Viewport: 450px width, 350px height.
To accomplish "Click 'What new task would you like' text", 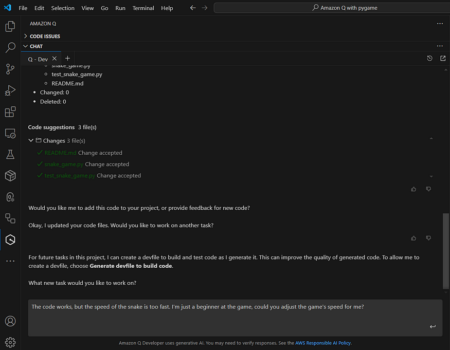I will tap(82, 283).
